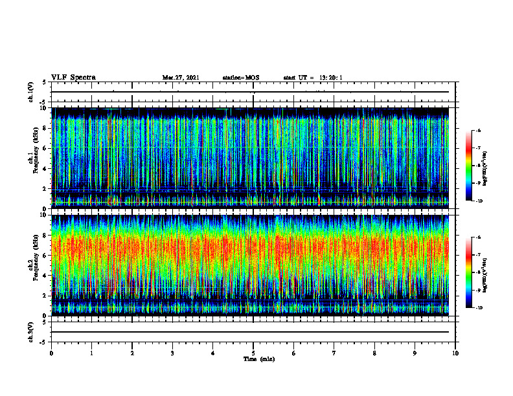Screen dimensions: 513x396
Task: Click the '-6' value on ch.1 color bar
Action: pos(478,130)
